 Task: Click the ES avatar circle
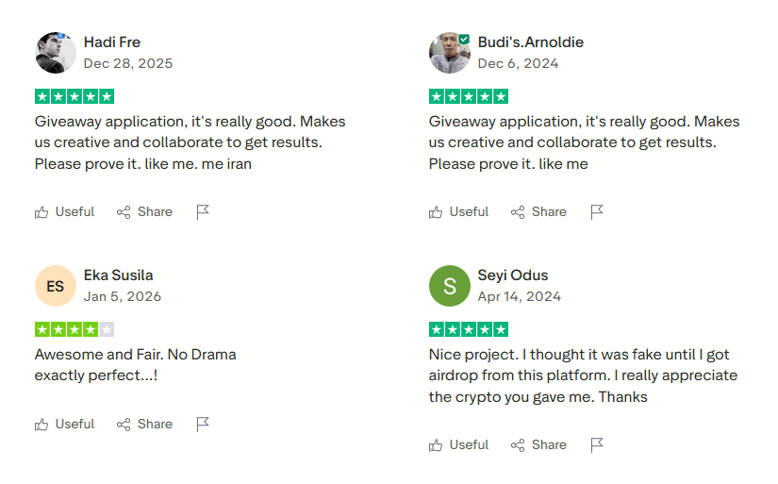(x=56, y=286)
